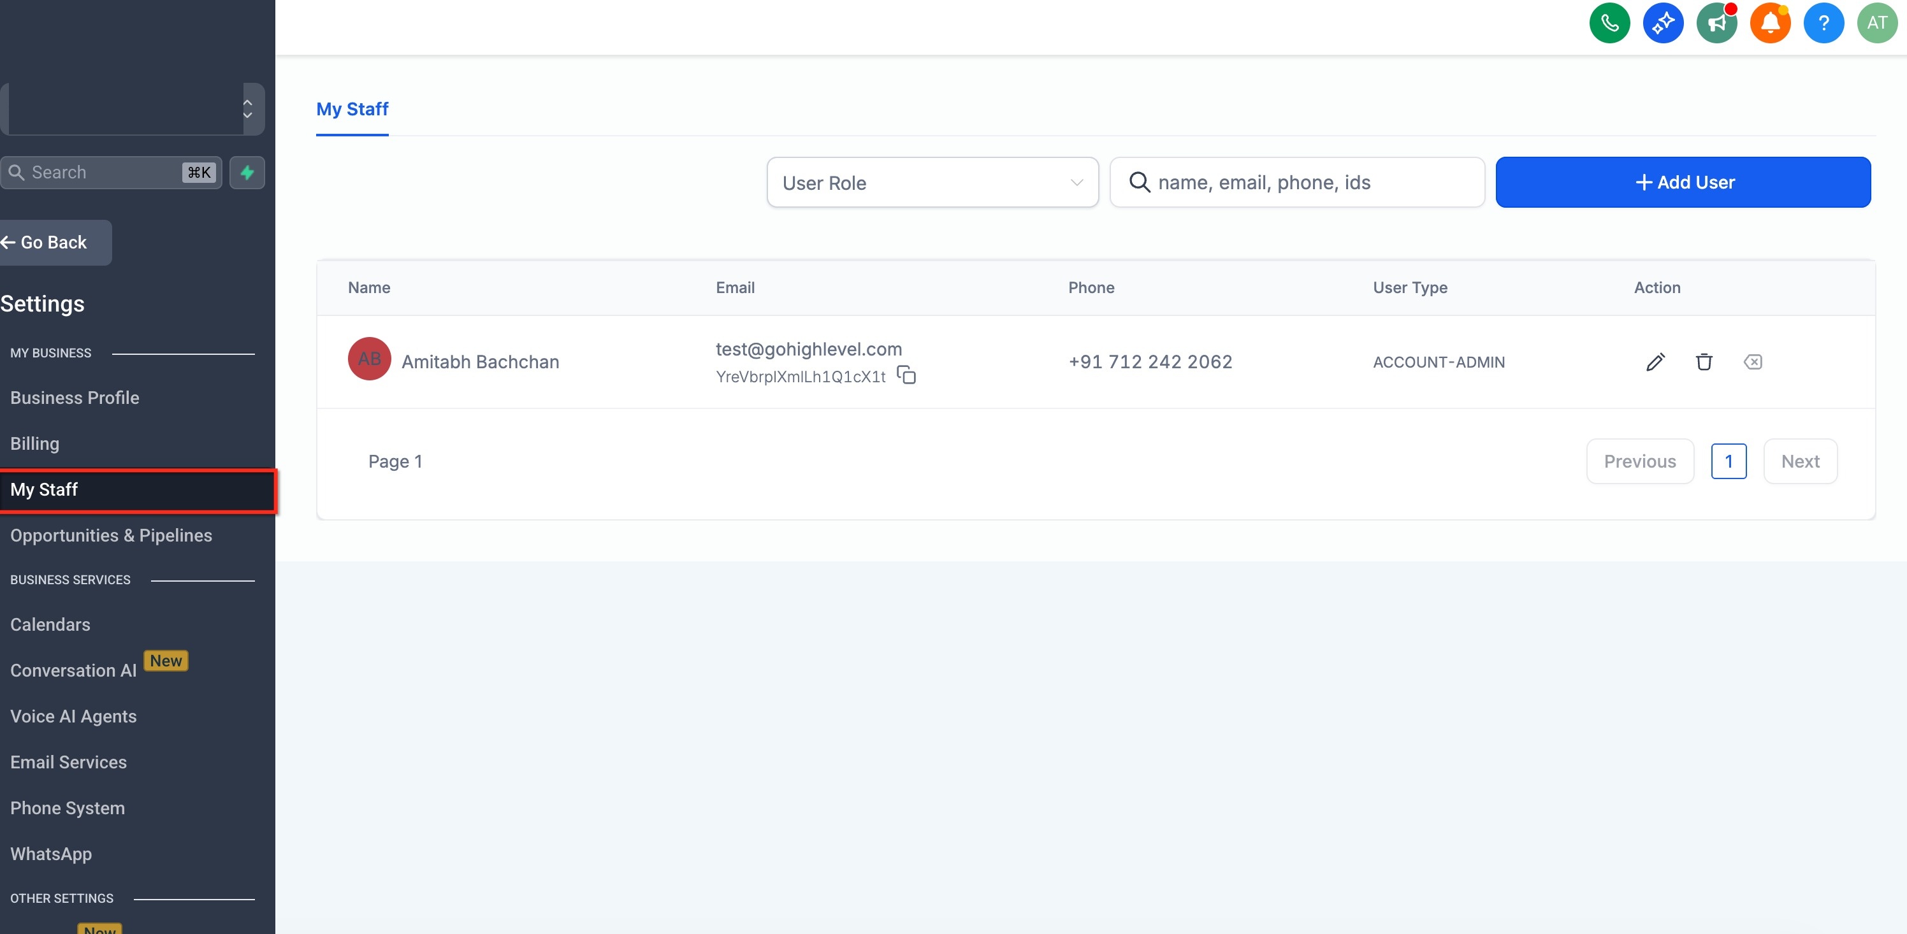Viewport: 1907px width, 934px height.
Task: Click the name, email, phone, ids search field
Action: tap(1297, 182)
